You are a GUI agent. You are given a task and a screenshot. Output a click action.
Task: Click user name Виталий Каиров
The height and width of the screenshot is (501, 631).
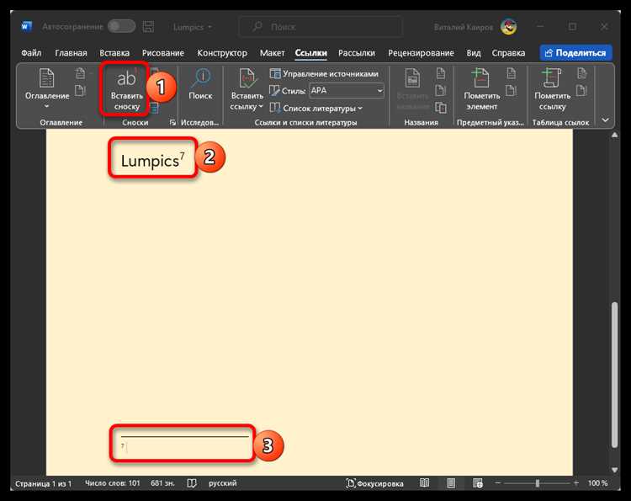click(x=464, y=27)
